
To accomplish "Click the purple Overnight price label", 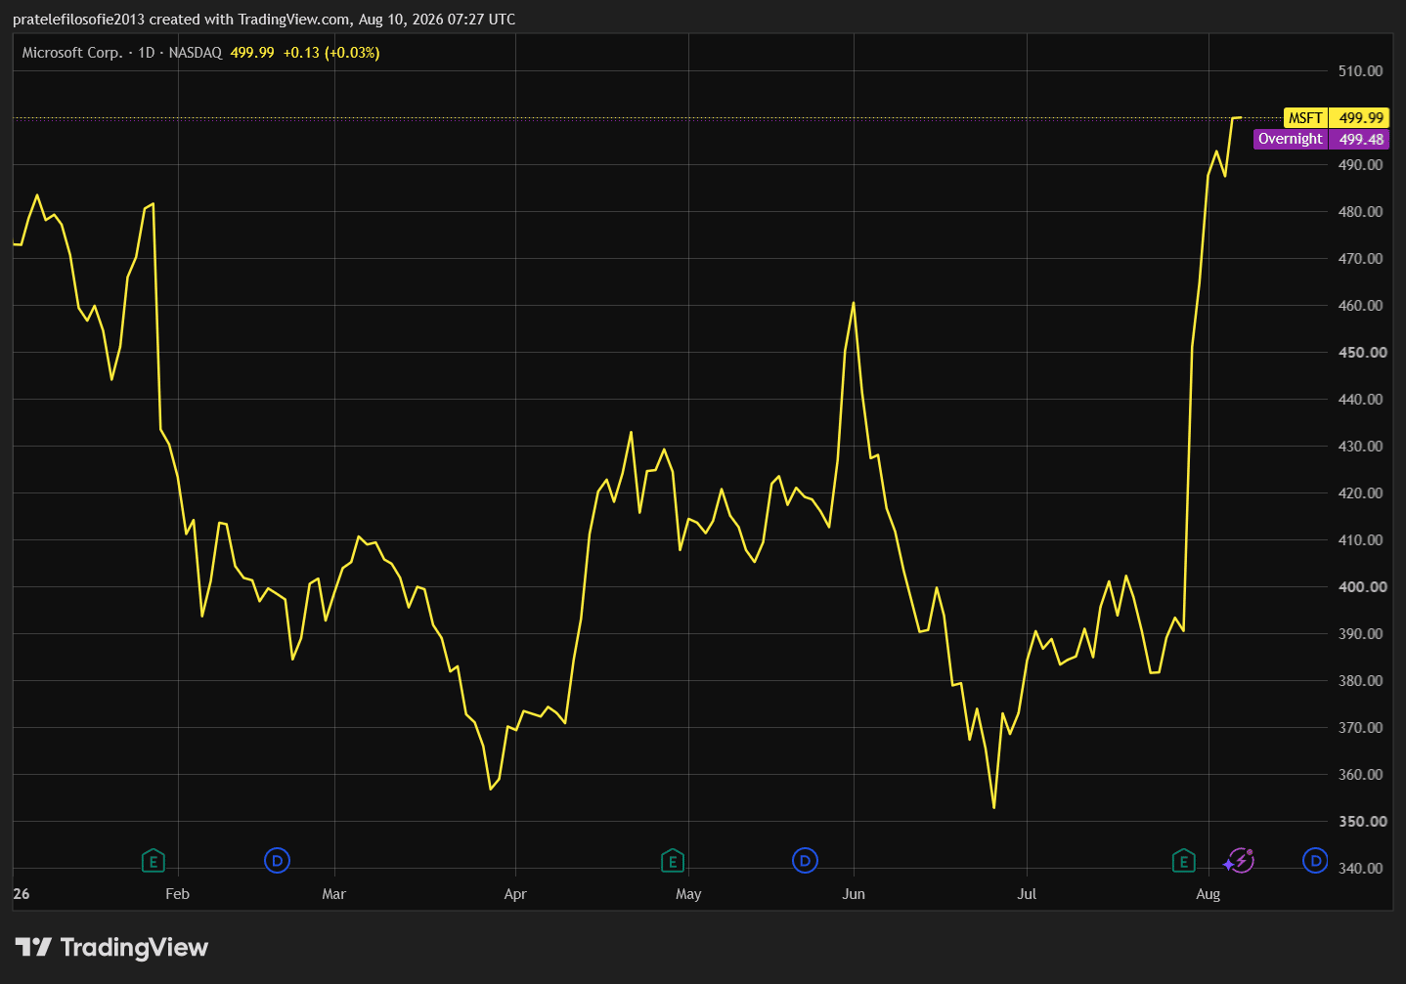I will coord(1321,139).
